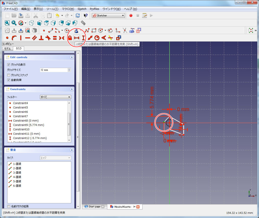Select the trim edge tool
Viewport: 259px width, 218px height.
pyautogui.click(x=125, y=31)
